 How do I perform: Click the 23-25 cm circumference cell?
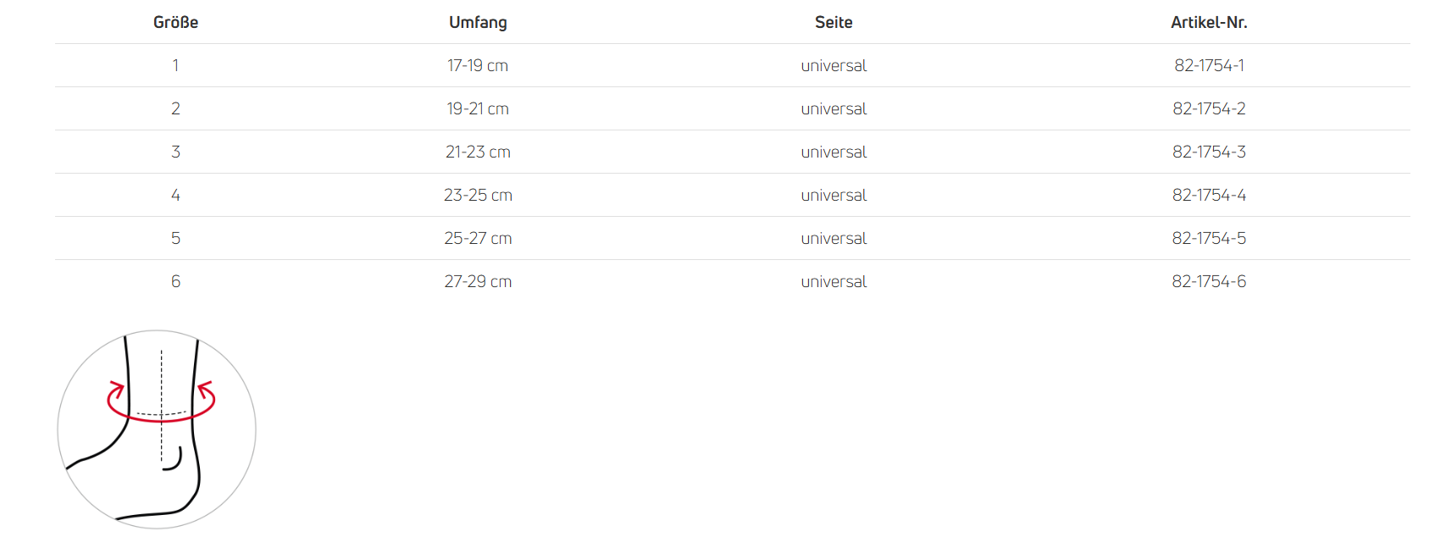click(478, 195)
